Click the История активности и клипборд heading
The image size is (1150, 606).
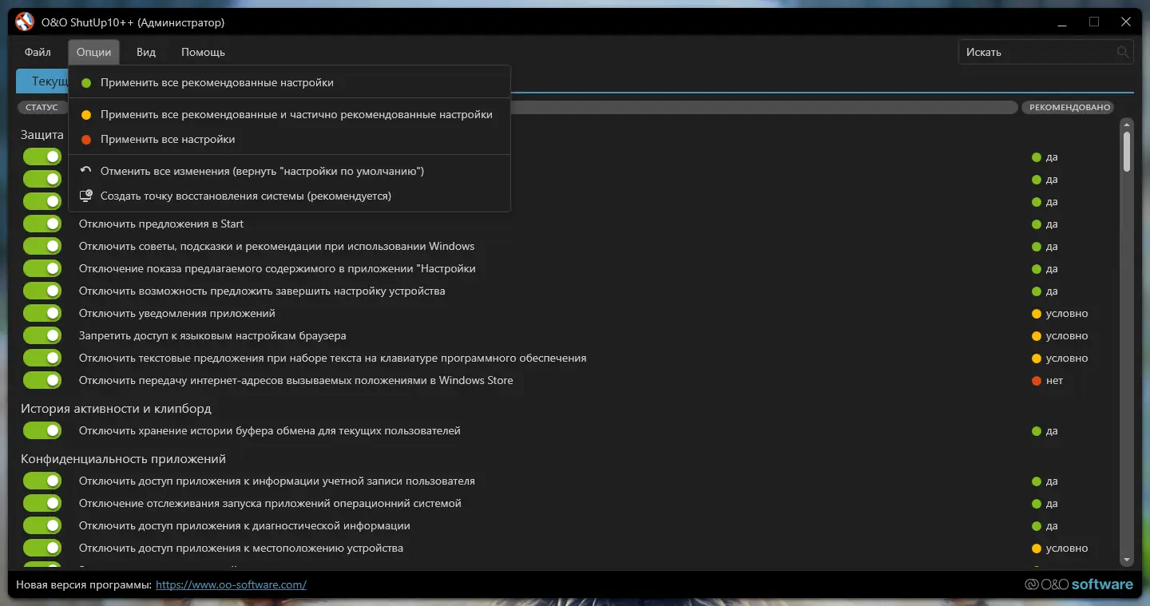tap(116, 408)
